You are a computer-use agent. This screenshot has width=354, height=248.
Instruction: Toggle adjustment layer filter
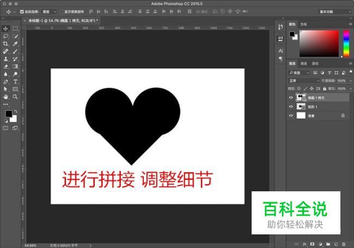point(322,72)
